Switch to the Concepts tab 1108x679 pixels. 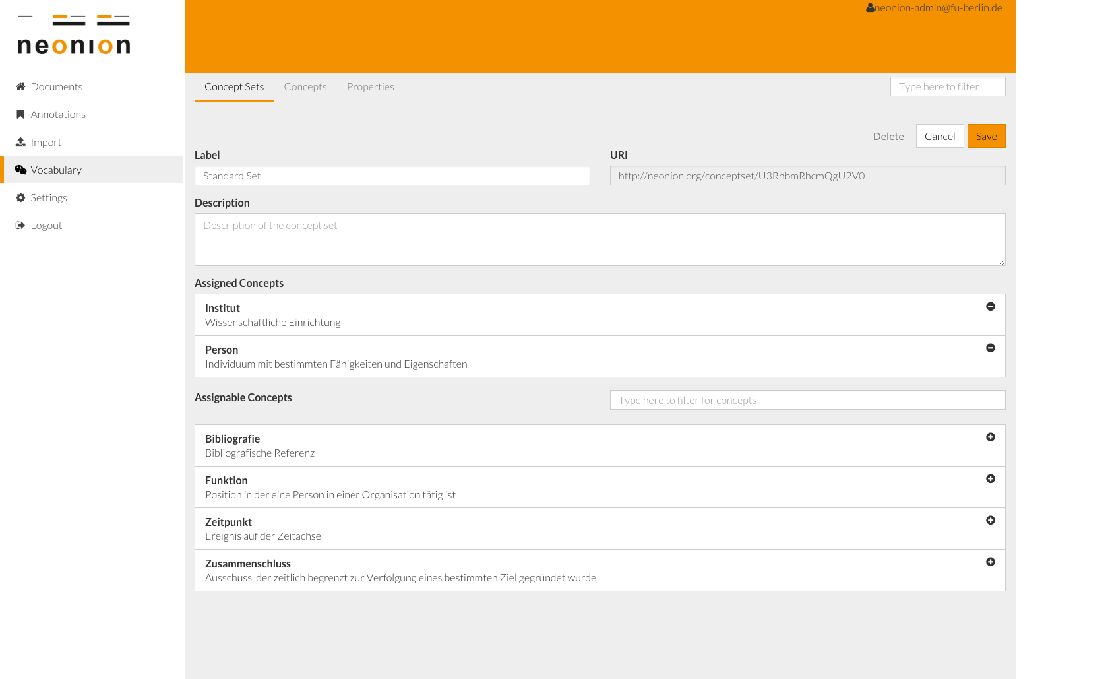pos(305,87)
